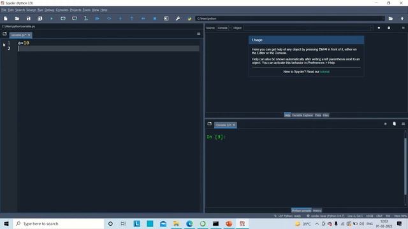Click the conda base environment status entry
This screenshot has height=229, width=408.
point(326,216)
